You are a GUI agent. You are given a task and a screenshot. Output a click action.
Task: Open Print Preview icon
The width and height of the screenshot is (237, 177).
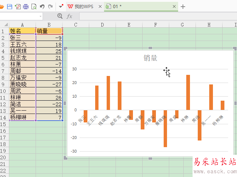point(34,7)
